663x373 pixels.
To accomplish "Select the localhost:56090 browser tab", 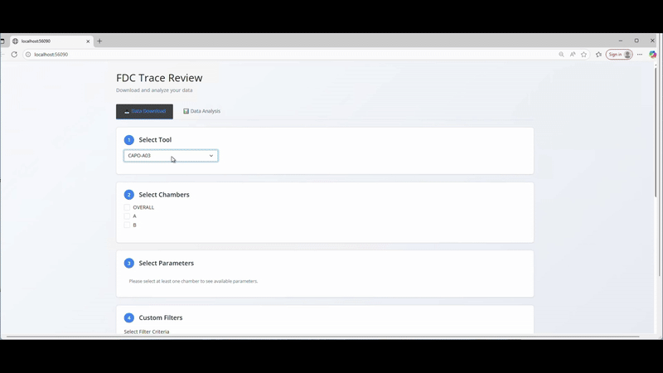I will [51, 41].
